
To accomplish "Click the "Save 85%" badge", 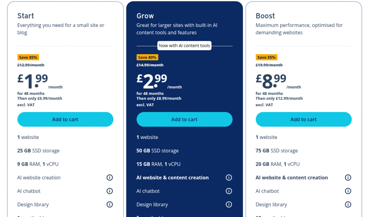I will point(28,58).
